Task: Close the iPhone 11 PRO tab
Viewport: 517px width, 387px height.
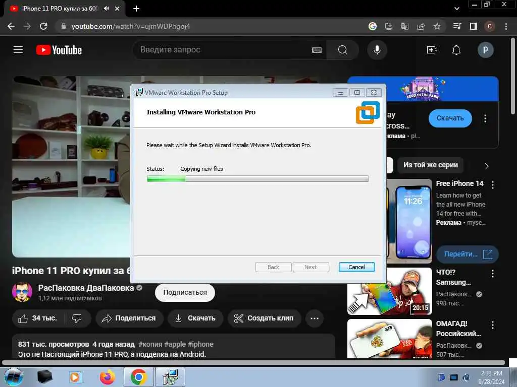Action: click(x=117, y=9)
